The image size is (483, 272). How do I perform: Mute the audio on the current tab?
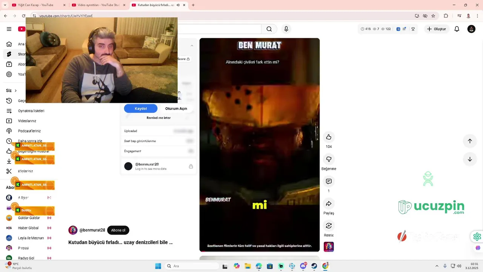click(178, 5)
